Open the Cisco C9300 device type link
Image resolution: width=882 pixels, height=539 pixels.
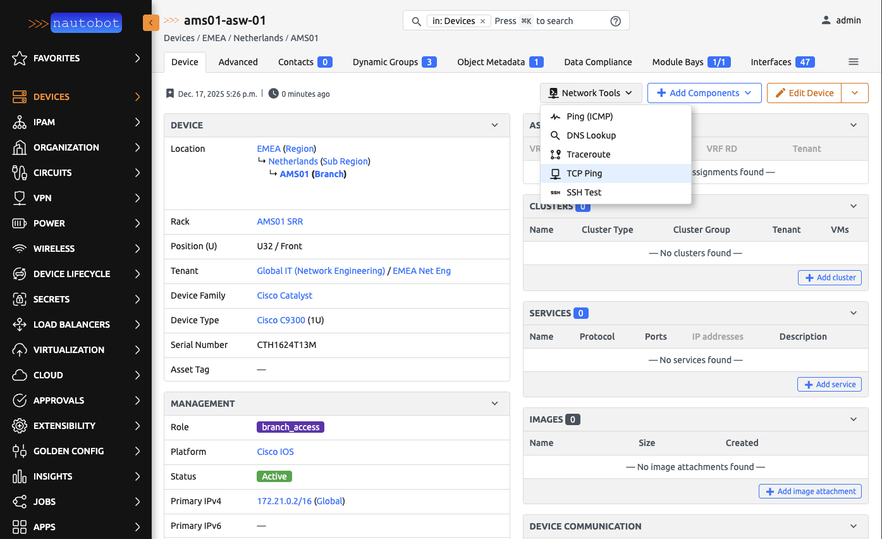tap(281, 320)
